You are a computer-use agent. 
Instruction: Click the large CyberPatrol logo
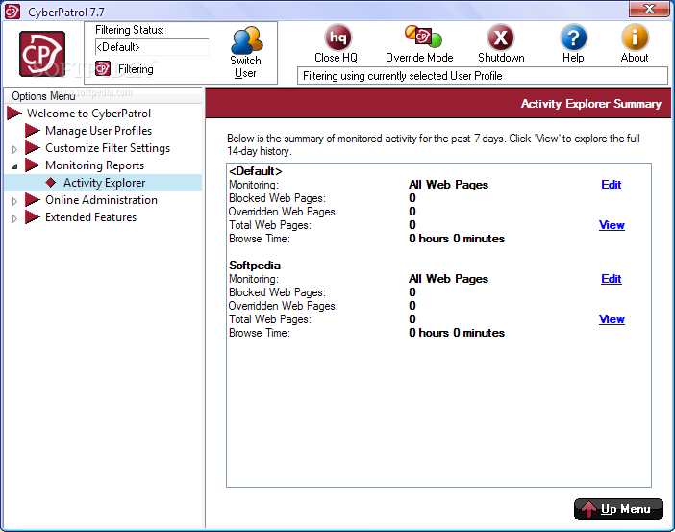tap(42, 54)
